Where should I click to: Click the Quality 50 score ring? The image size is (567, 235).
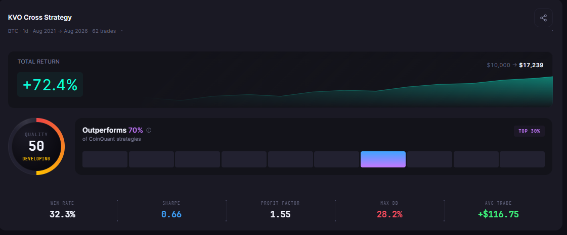(36, 146)
